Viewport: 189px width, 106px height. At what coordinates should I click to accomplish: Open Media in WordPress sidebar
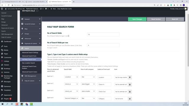tap(6, 50)
